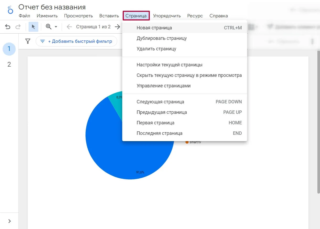Select page 1 in the sidebar
This screenshot has width=320, height=229.
(x=9, y=49)
